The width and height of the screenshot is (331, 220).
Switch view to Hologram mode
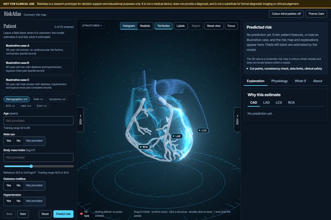pos(129,26)
